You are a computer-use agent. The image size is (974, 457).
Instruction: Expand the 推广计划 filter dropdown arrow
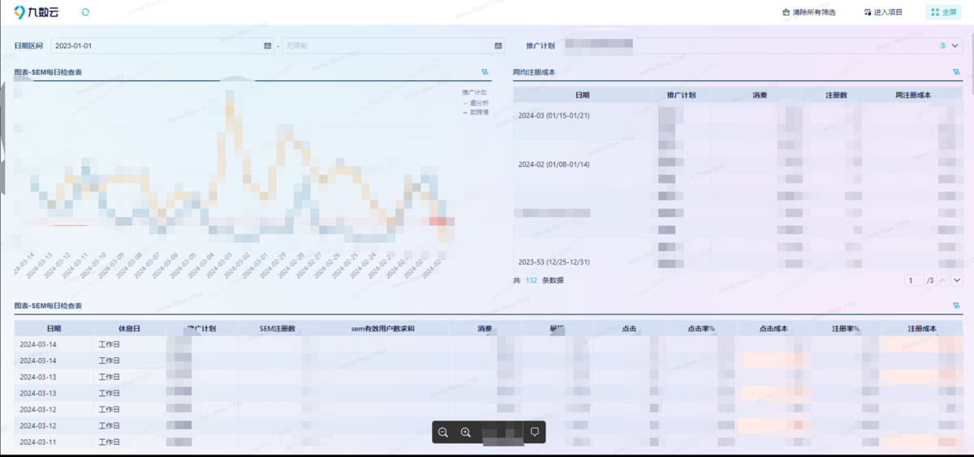click(955, 45)
